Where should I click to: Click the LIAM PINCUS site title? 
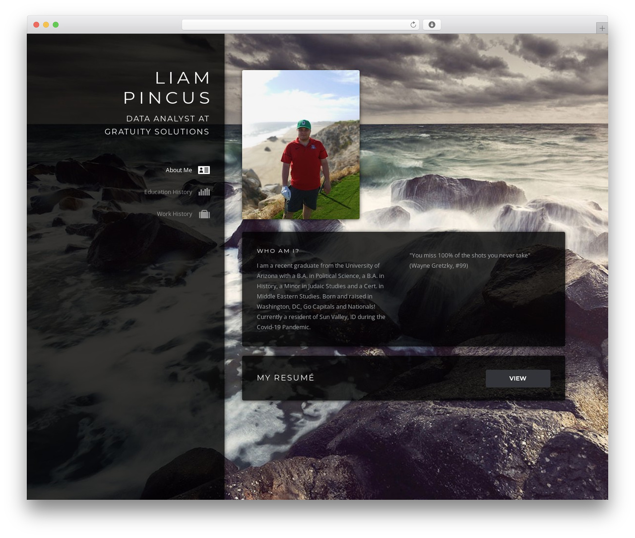[x=167, y=88]
